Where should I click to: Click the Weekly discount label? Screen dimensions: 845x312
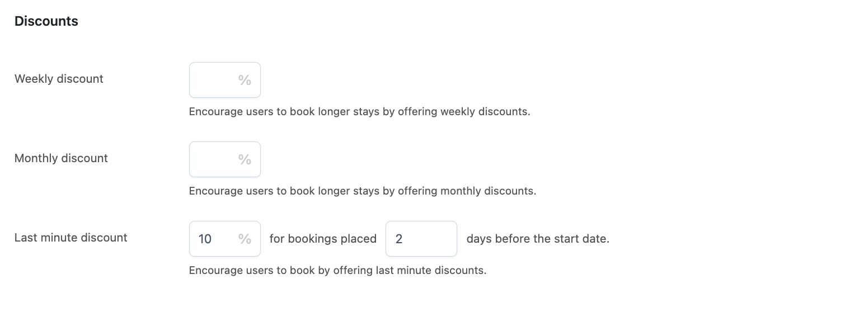pyautogui.click(x=59, y=79)
